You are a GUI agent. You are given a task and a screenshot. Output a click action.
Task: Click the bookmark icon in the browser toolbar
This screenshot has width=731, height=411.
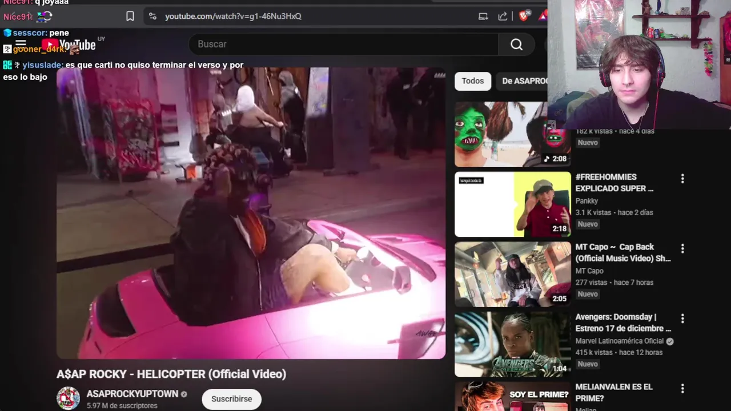[x=130, y=16]
